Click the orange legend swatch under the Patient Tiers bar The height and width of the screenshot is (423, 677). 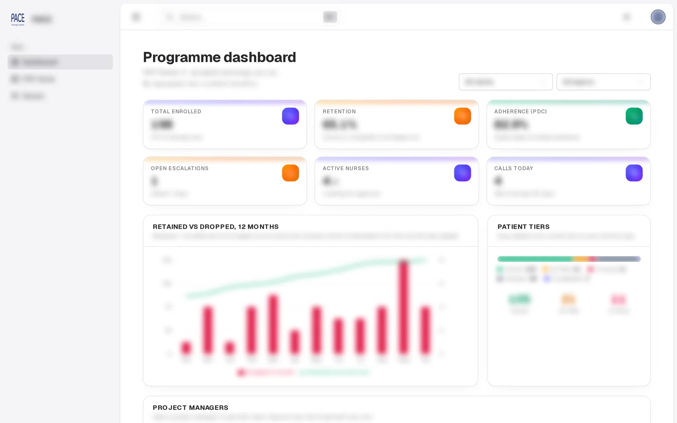point(545,269)
